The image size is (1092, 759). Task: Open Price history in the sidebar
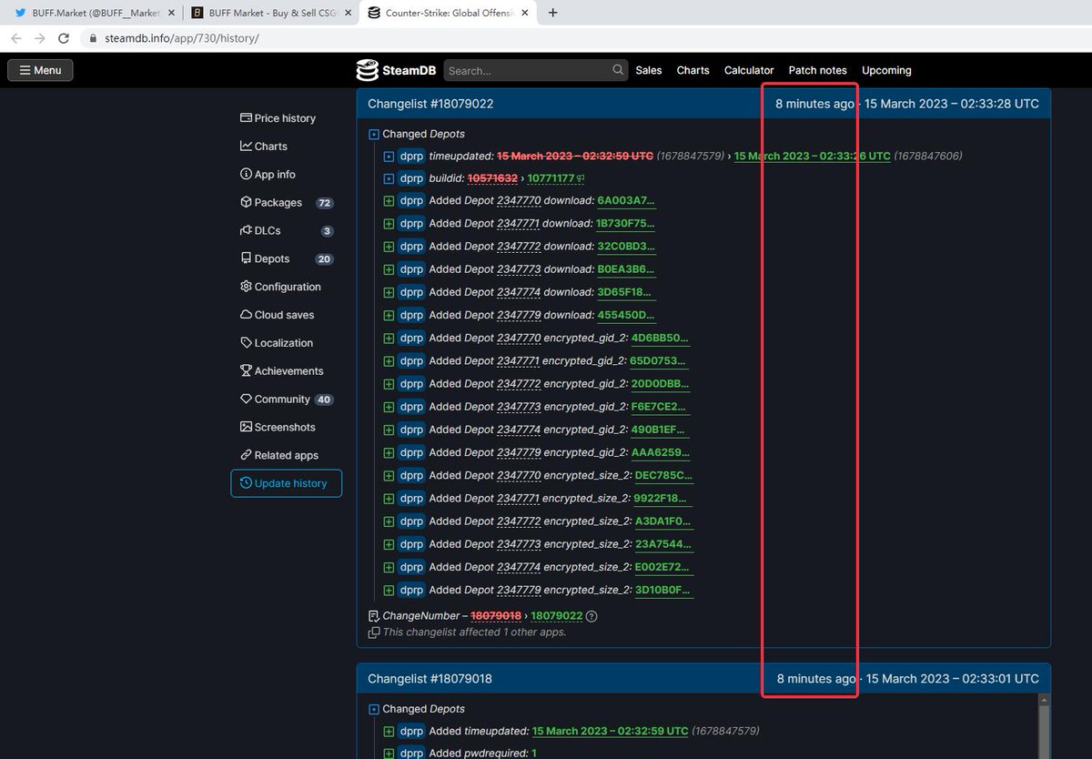coord(278,118)
